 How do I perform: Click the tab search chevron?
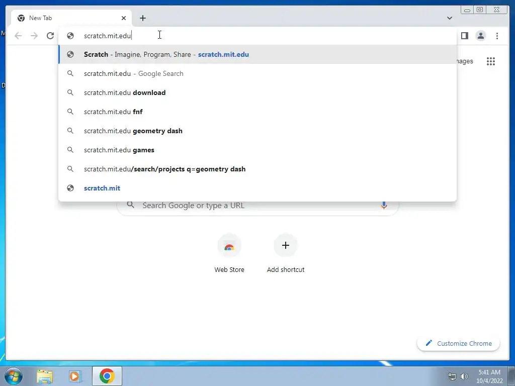[449, 18]
